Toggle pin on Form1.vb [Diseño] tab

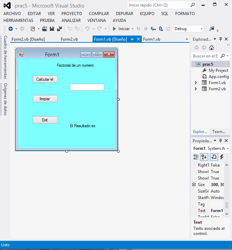tap(132, 39)
